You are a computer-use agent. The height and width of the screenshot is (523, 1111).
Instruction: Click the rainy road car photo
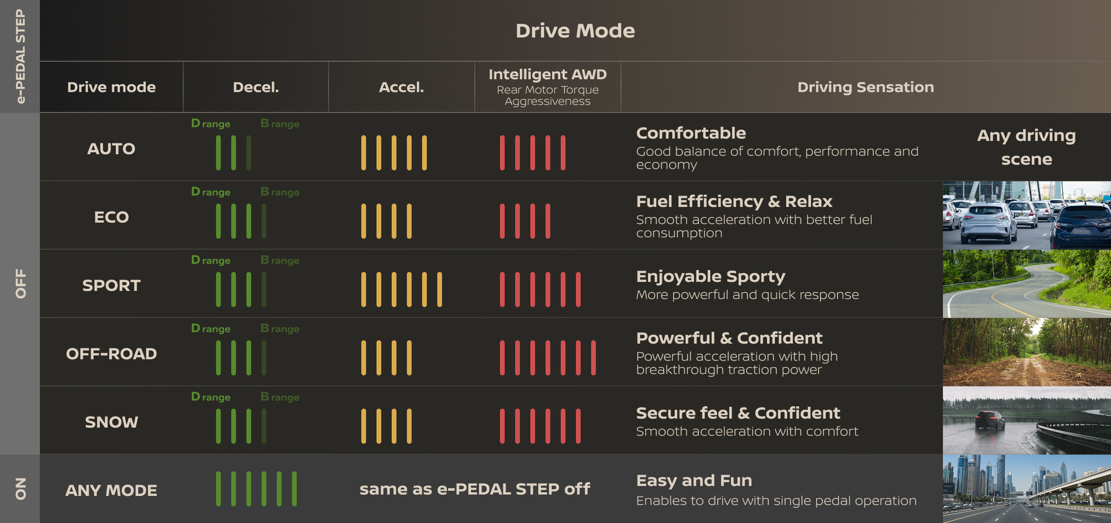point(1026,420)
